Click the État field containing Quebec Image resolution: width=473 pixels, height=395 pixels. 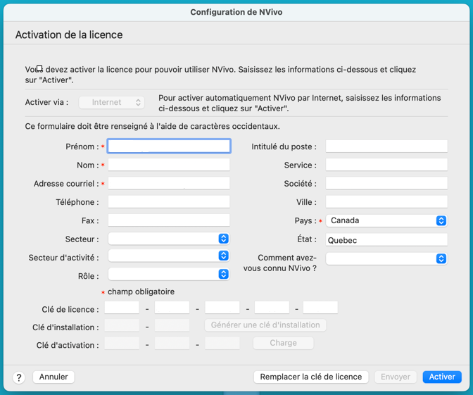[x=386, y=240]
